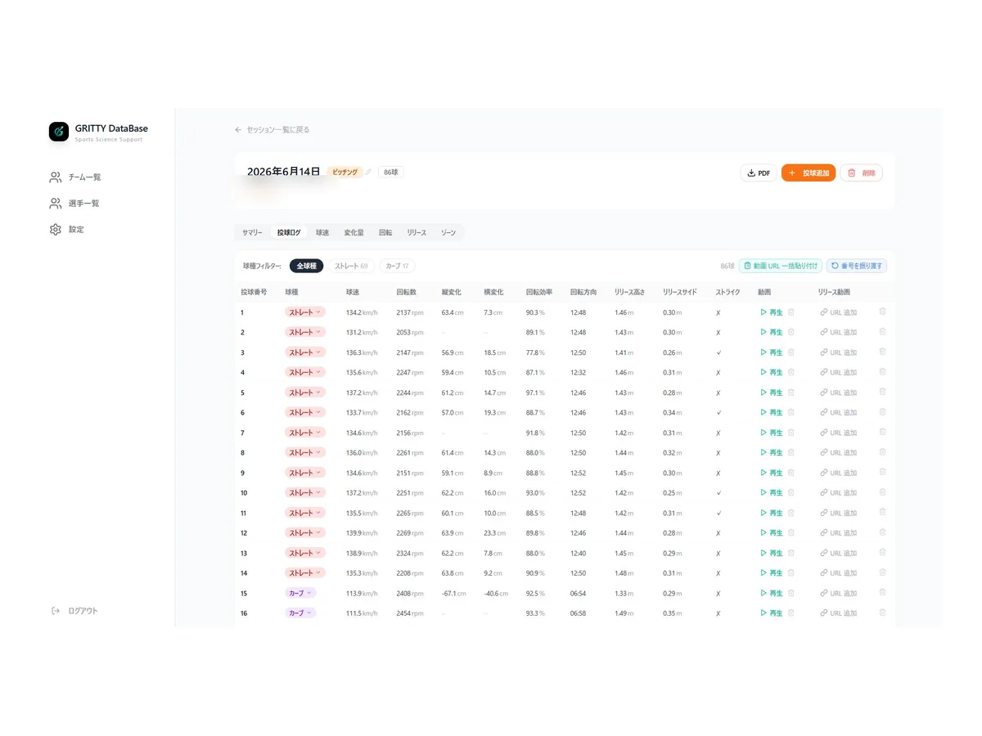Screen dimensions: 982x736
Task: Filter pitches by ストレート 69
Action: click(352, 266)
